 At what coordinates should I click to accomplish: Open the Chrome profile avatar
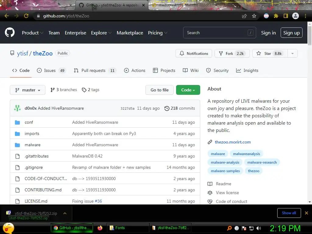click(x=296, y=16)
